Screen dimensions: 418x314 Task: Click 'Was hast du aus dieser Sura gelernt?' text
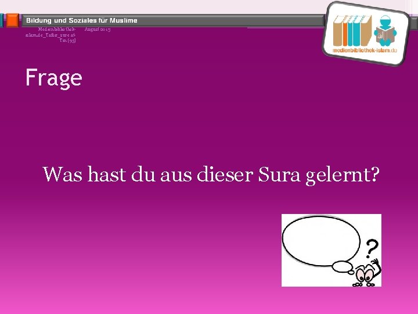211,175
